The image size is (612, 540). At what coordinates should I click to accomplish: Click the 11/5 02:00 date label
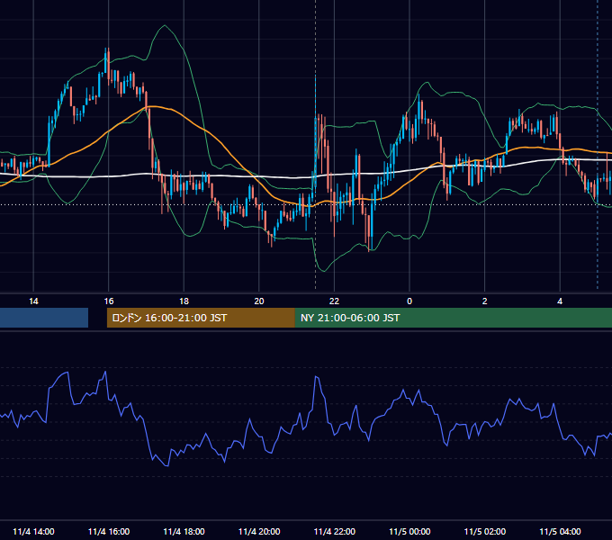coord(485,531)
